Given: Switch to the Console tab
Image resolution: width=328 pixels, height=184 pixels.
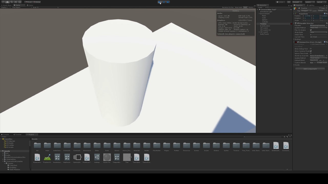Looking at the screenshot, I should [x=5, y=134].
